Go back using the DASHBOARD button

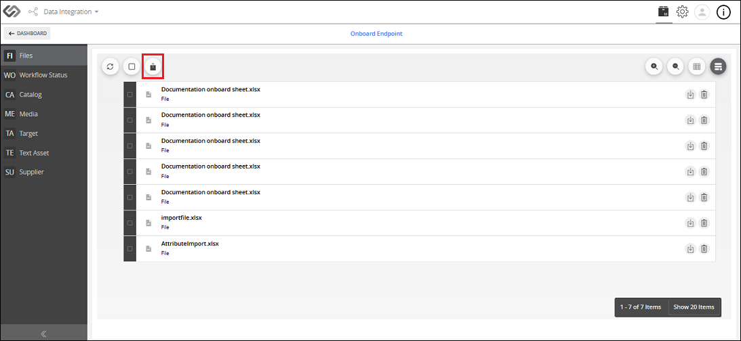pos(27,33)
